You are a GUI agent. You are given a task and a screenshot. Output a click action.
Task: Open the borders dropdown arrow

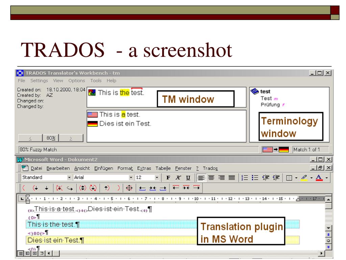coord(296,178)
